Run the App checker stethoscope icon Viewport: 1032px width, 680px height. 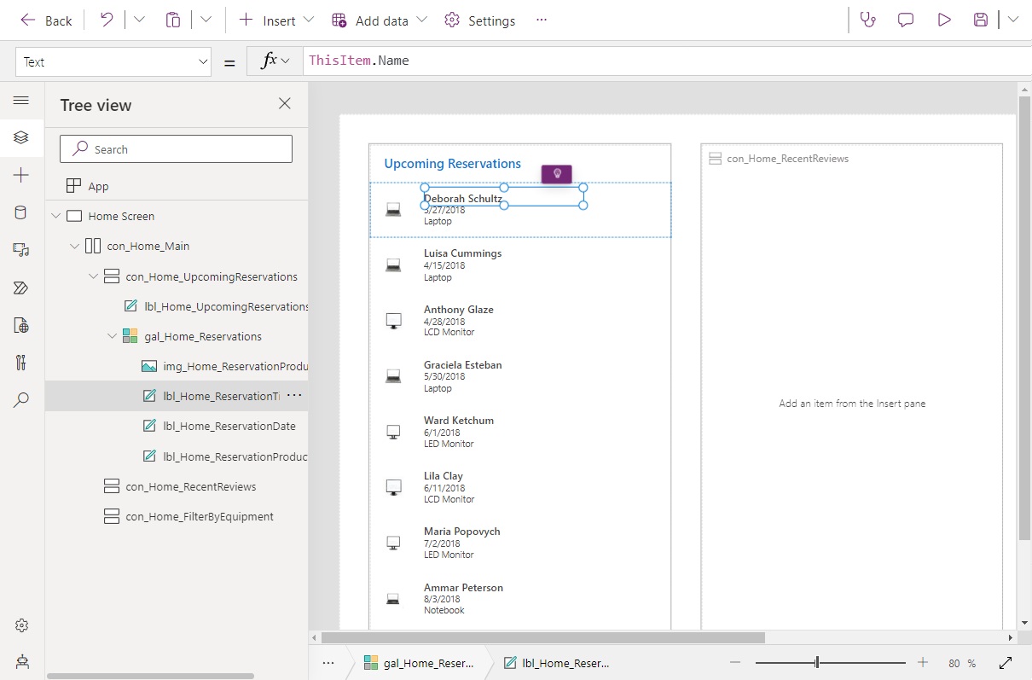[x=867, y=19]
